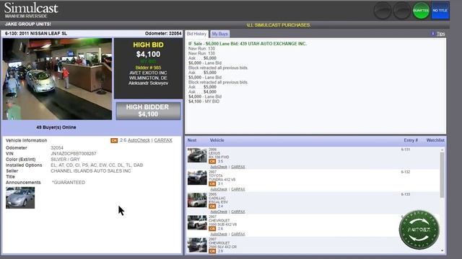462x259 pixels.
Task: Click the '$4,000 - Lane Bid' history entry
Action: click(205, 96)
